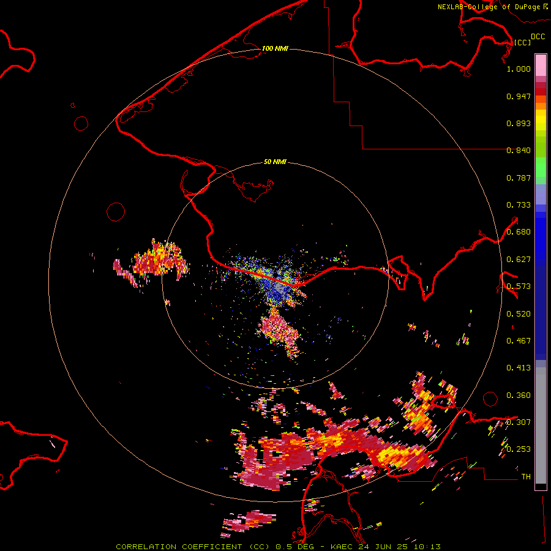551x551 pixels.
Task: Select the 0.360 scale value
Action: click(519, 395)
